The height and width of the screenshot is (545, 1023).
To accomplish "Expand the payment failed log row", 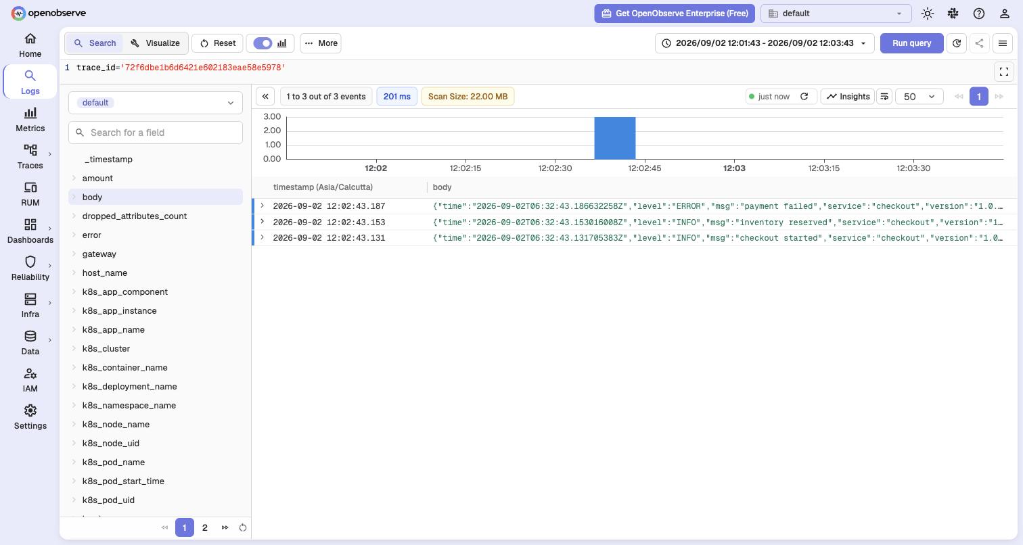I will click(263, 206).
